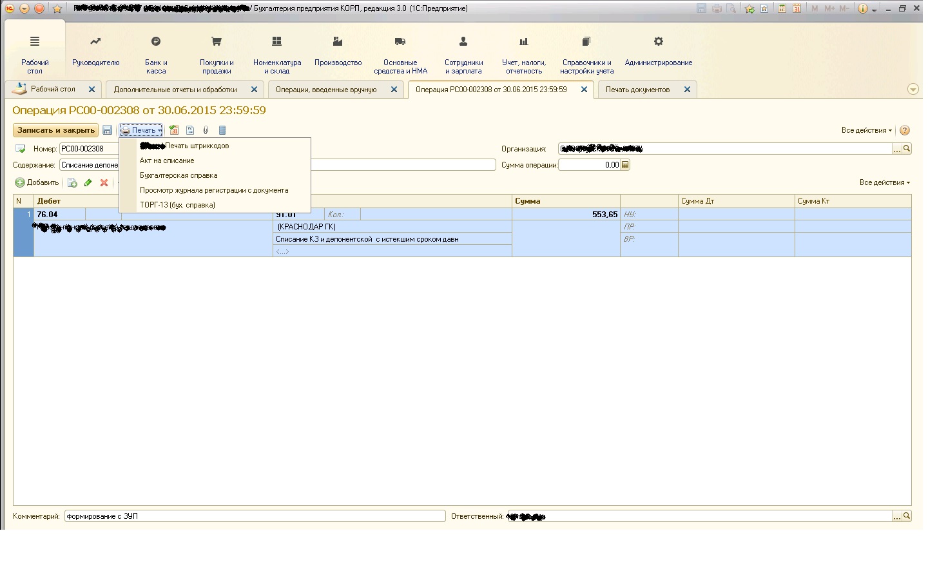Open the calculator icon in title bar
Screen dimensions: 928x580
[782, 8]
